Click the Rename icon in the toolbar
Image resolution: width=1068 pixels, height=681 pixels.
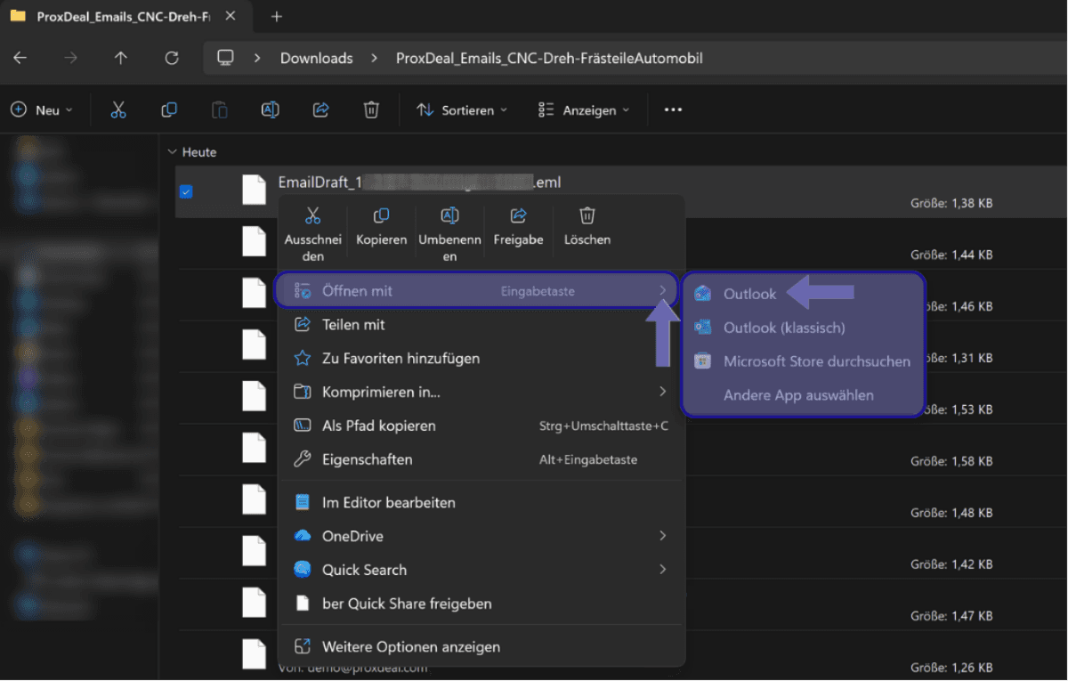(270, 109)
